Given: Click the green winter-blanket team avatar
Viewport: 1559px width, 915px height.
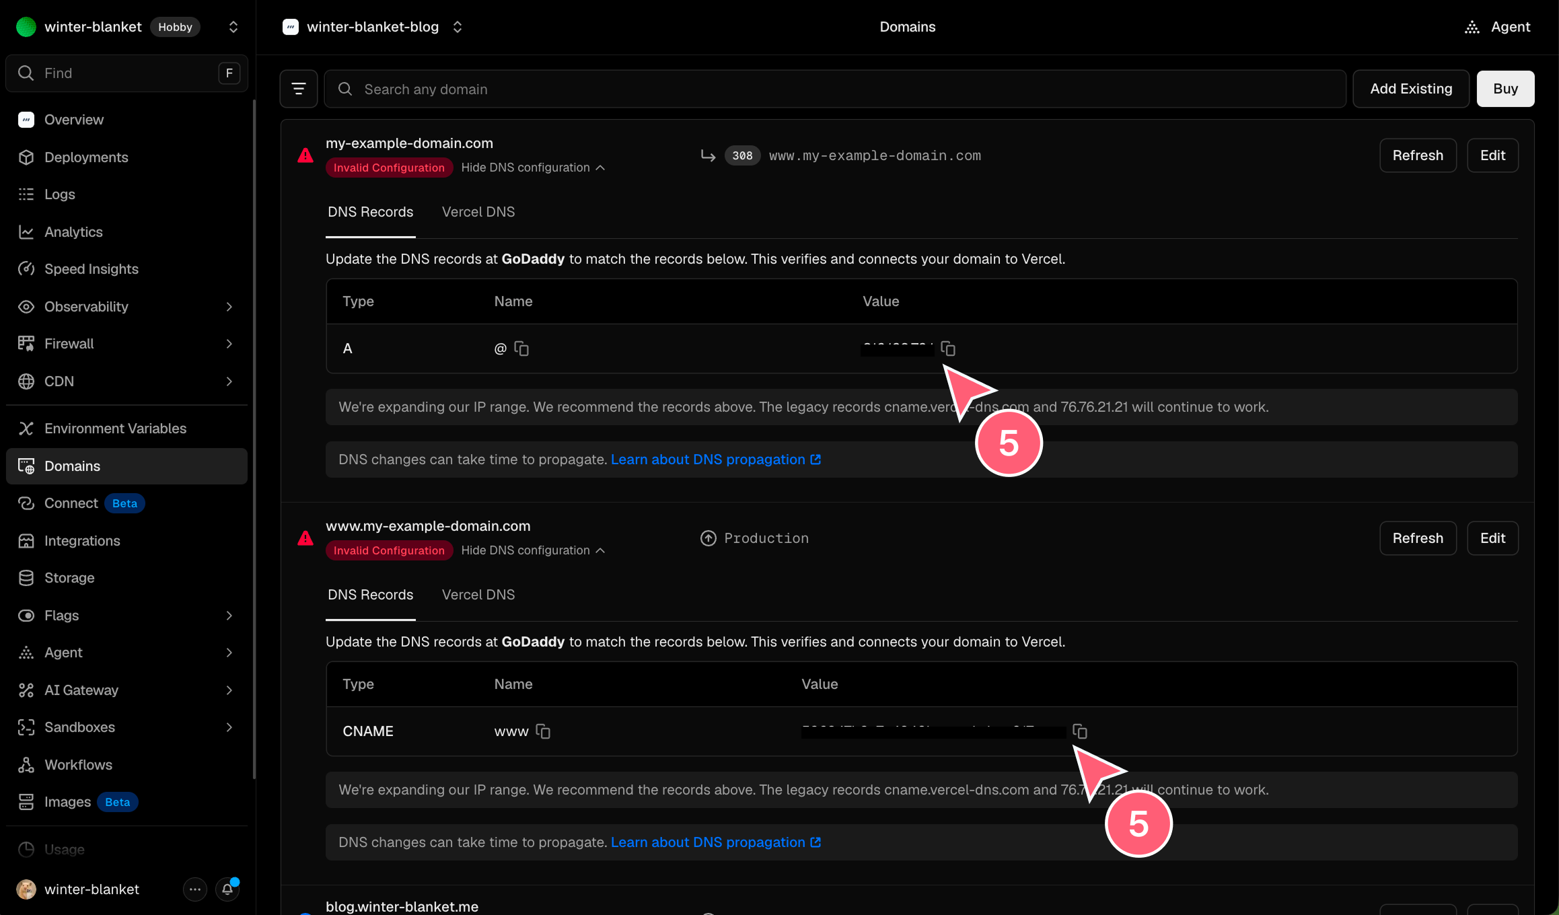Looking at the screenshot, I should (x=26, y=27).
